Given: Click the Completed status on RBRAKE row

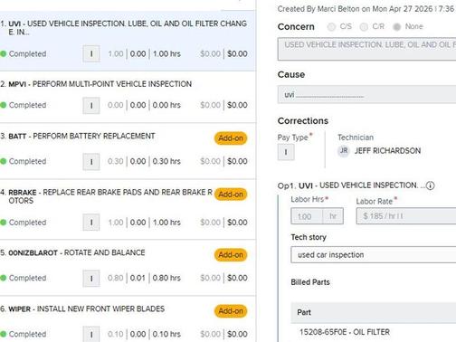Looking at the screenshot, I should (x=27, y=223).
